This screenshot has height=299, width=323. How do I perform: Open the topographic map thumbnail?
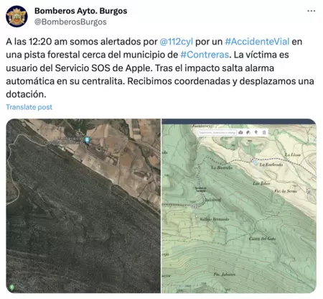point(239,206)
